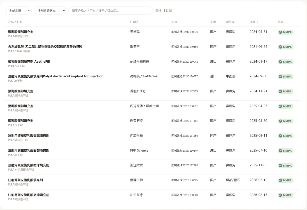Click registrant 乐普医疗
Image resolution: width=307 pixels, height=210 pixels.
point(136,121)
